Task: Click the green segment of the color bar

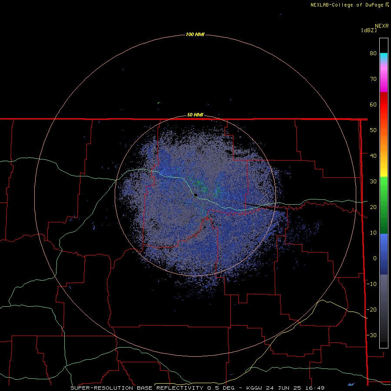Action: click(x=384, y=205)
